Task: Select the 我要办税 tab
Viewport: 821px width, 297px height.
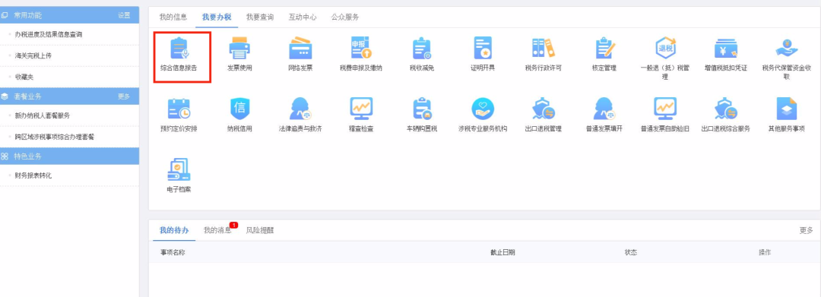Action: click(217, 17)
